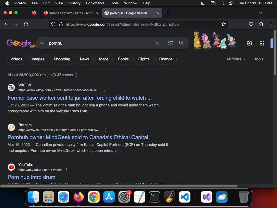The image size is (277, 208).
Task: Expand the All filters dropdown
Action: pyautogui.click(x=236, y=59)
